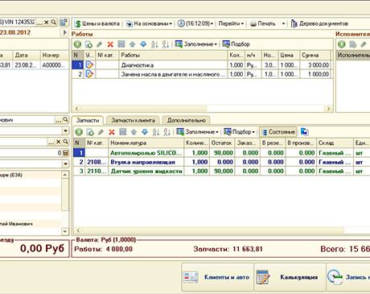
Task: Select the Диагностика work row
Action: point(203,65)
